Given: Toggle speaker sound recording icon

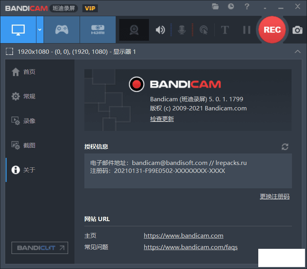Looking at the screenshot, I should pos(160,30).
